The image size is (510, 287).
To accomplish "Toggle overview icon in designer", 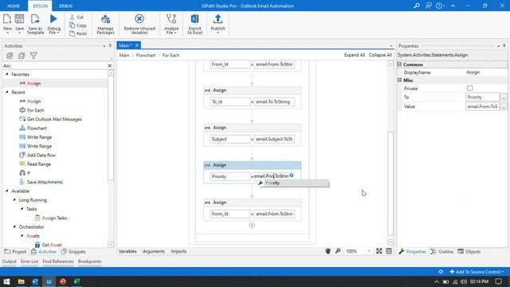I will coord(389,251).
